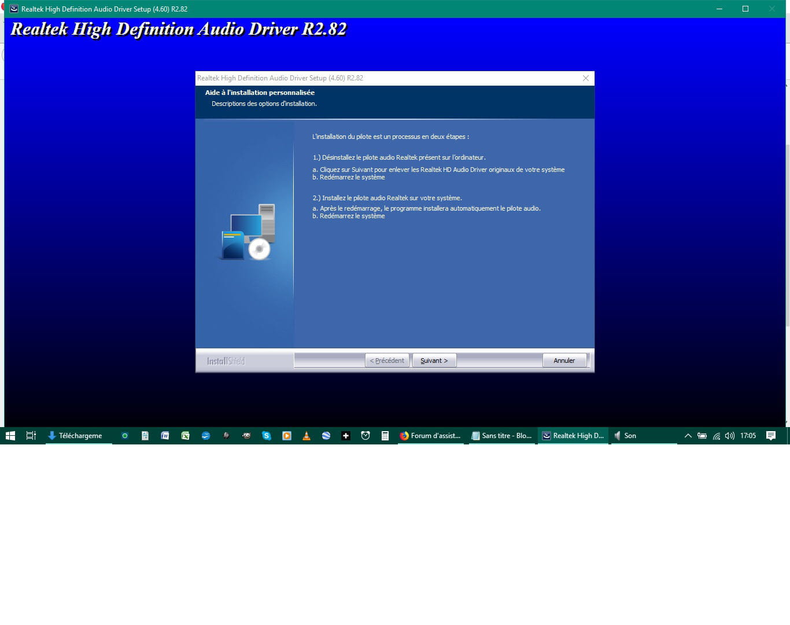Click the Annuler button
The image size is (790, 625).
[564, 361]
